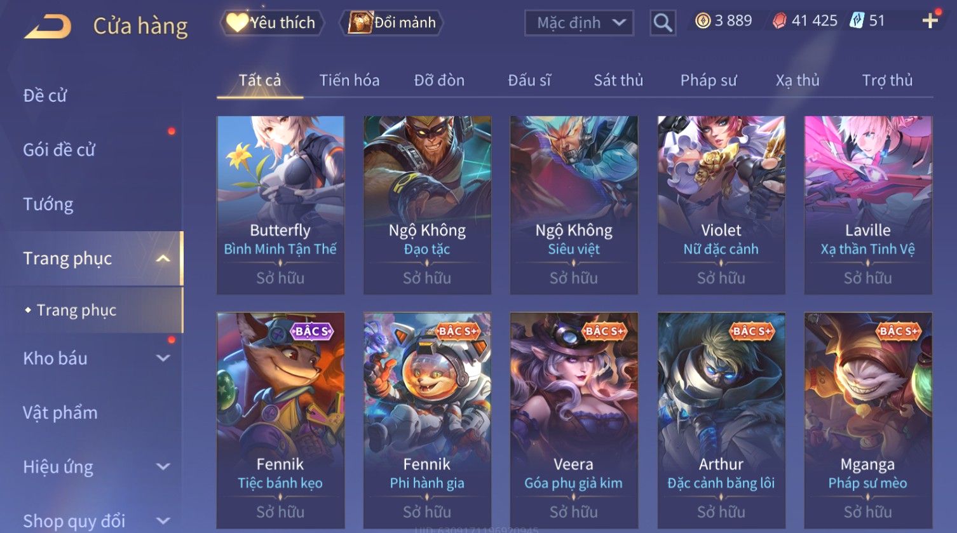
Task: Click the back arrow icon
Action: tap(48, 27)
